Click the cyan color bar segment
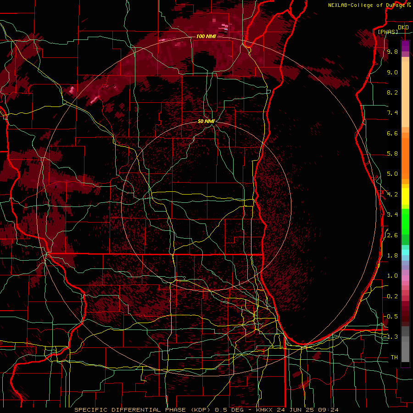The image size is (413, 413). (x=405, y=252)
